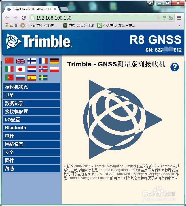Open the I/O配置 menu
This screenshot has height=206, width=186.
(x=31, y=120)
